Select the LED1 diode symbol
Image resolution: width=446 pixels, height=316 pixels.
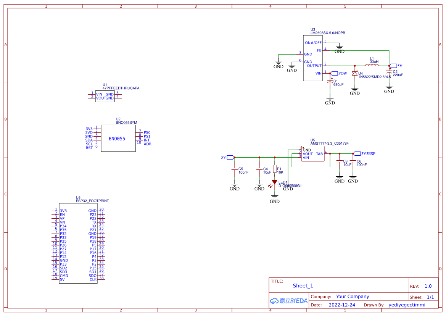274,182
